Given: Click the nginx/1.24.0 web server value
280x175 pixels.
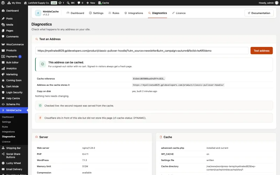Looking at the screenshot, I should [89, 148].
